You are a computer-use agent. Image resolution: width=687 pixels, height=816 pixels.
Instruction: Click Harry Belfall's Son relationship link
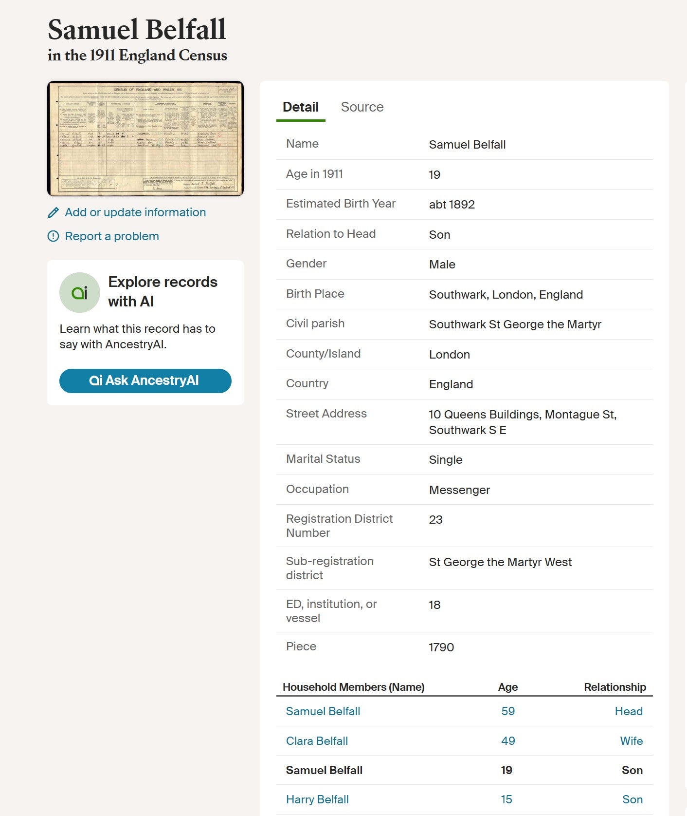point(633,799)
